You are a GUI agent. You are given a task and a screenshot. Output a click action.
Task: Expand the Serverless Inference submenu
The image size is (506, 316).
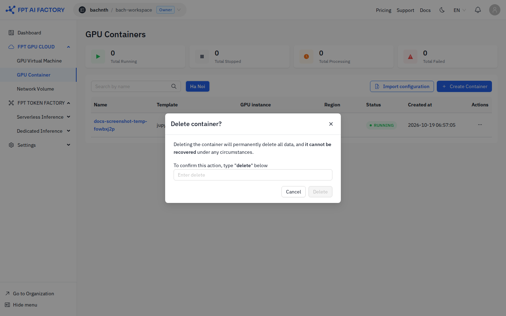(69, 117)
